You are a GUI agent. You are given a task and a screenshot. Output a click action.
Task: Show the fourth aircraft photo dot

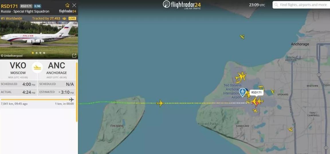click(44, 53)
